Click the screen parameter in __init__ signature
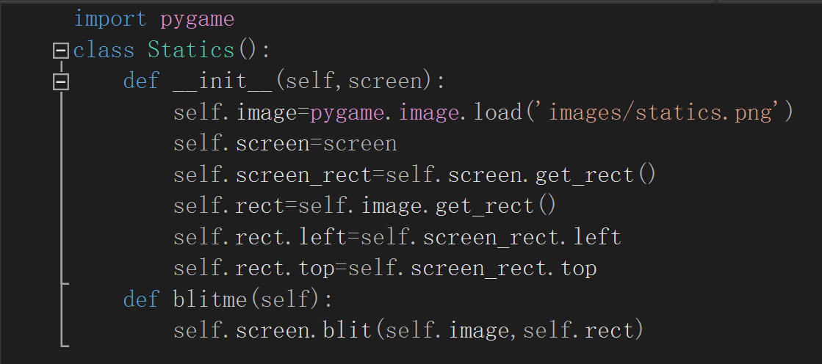 pos(386,82)
